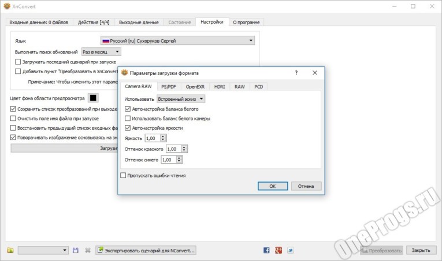This screenshot has width=442, height=261.
Task: Click the 'Закрыть' button
Action: click(421, 250)
